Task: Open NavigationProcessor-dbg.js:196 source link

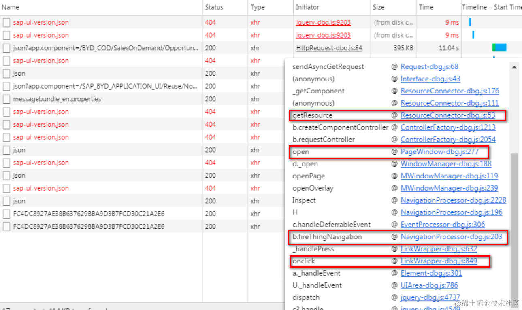Action: [452, 212]
